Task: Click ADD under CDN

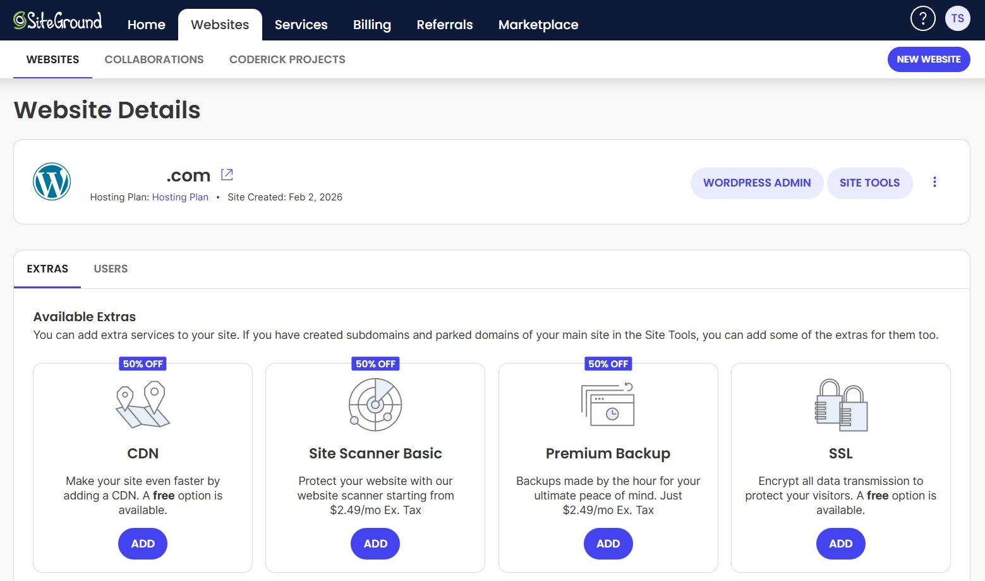Action: [142, 543]
